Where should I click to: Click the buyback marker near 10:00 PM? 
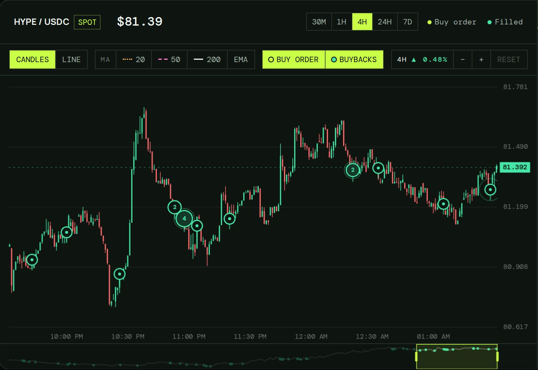pos(67,232)
